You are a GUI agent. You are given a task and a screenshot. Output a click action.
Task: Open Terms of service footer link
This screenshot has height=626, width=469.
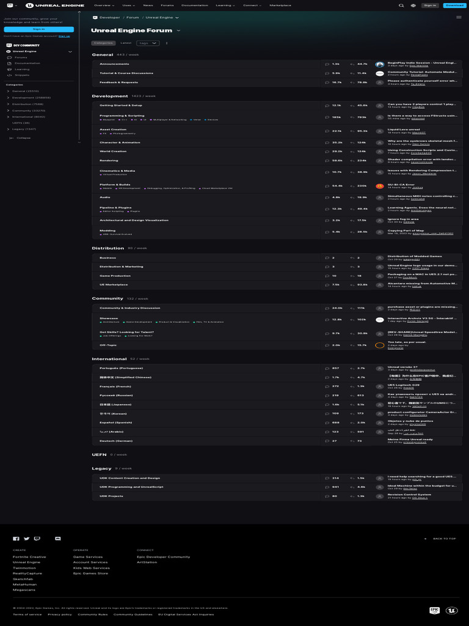coord(27,614)
